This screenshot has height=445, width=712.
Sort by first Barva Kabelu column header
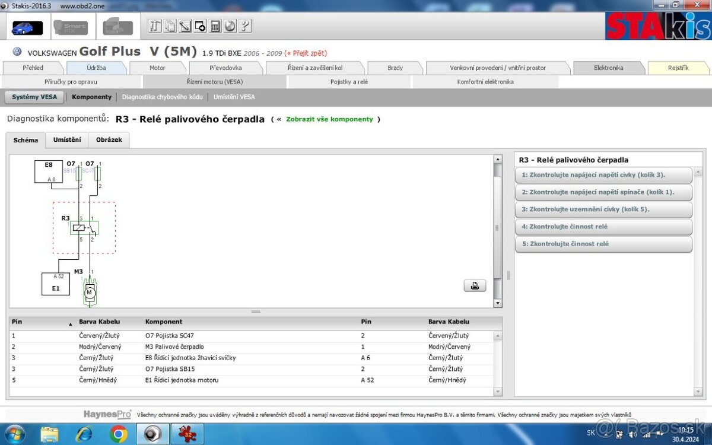[x=109, y=322]
